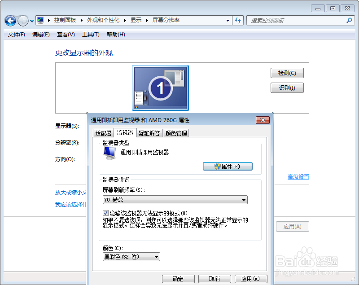Open address bar history dropdown
The image size is (359, 285).
pyautogui.click(x=228, y=21)
